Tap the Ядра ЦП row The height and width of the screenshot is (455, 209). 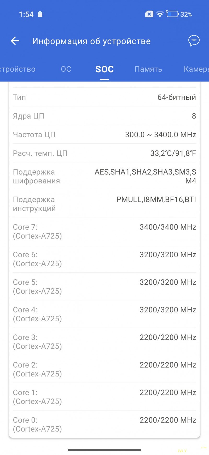(104, 116)
